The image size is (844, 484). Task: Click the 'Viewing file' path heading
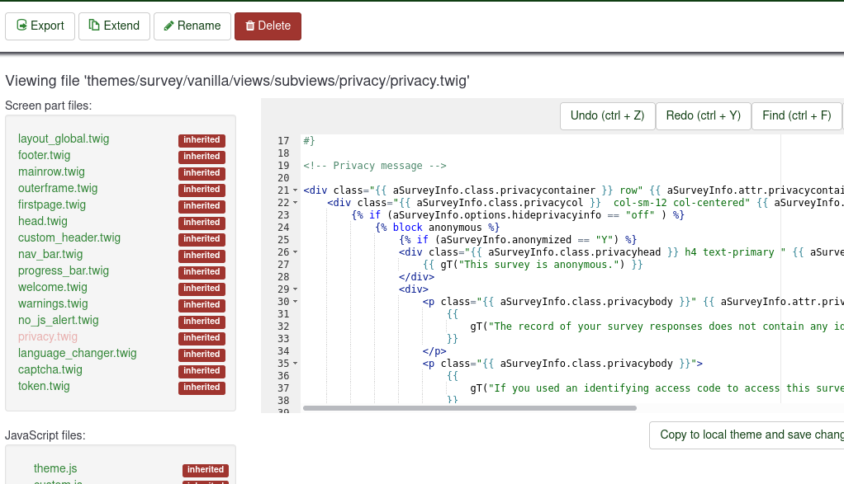[237, 81]
